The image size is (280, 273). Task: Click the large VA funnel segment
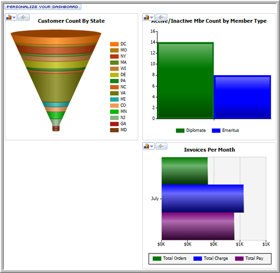56,87
